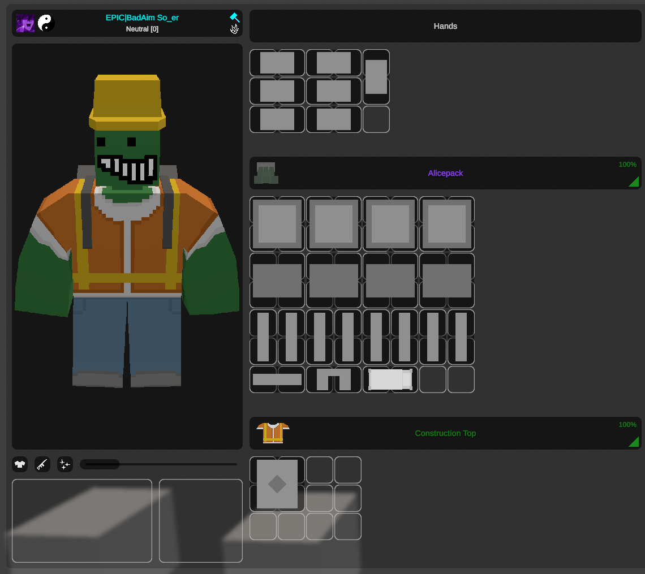Click the cyan hammer icon

point(235,18)
